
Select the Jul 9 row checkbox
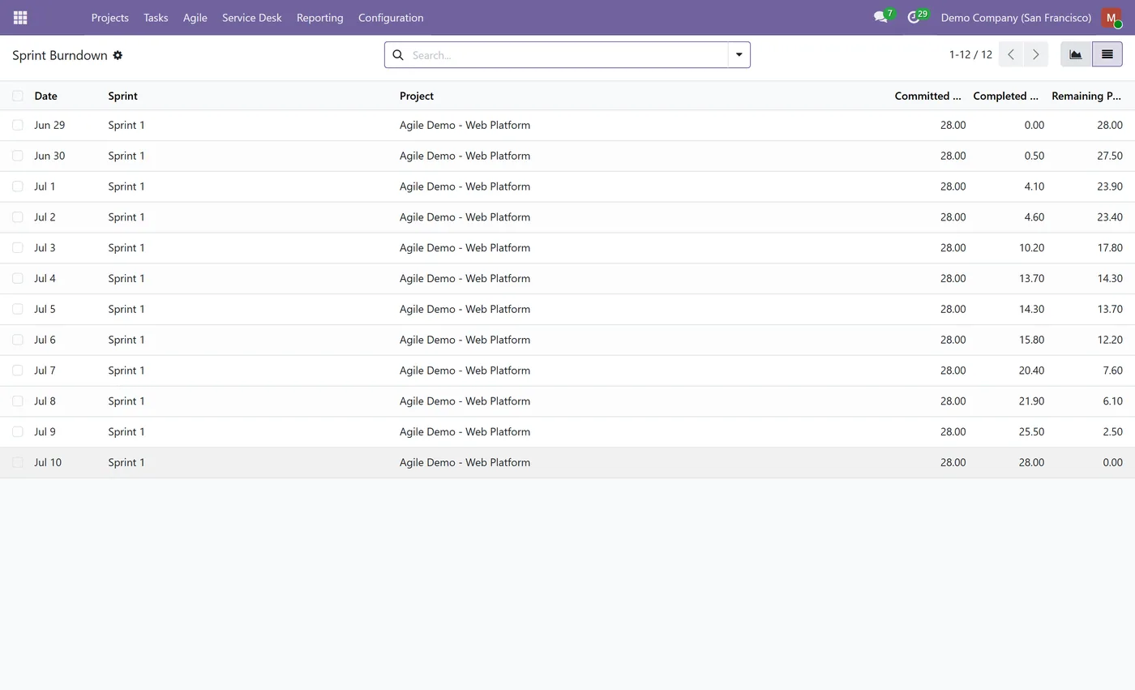18,431
